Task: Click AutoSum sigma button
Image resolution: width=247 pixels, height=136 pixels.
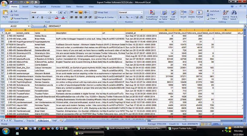Action: point(208,11)
